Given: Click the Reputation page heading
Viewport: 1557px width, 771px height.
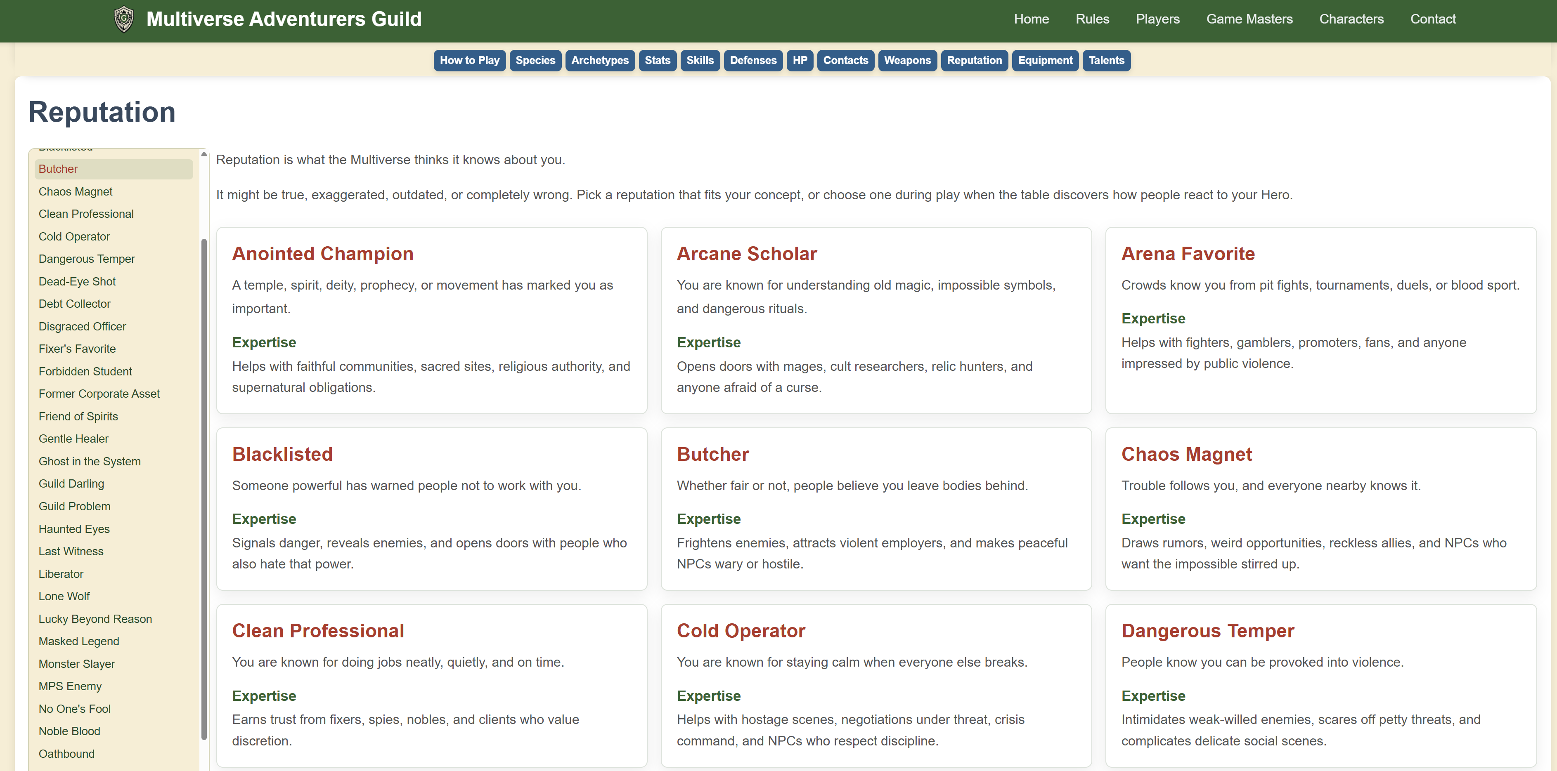Looking at the screenshot, I should click(102, 112).
